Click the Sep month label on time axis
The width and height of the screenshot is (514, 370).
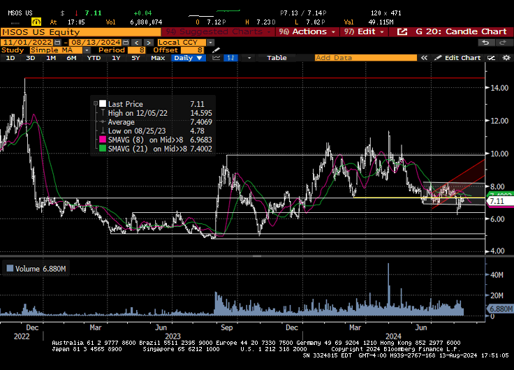[x=226, y=327]
